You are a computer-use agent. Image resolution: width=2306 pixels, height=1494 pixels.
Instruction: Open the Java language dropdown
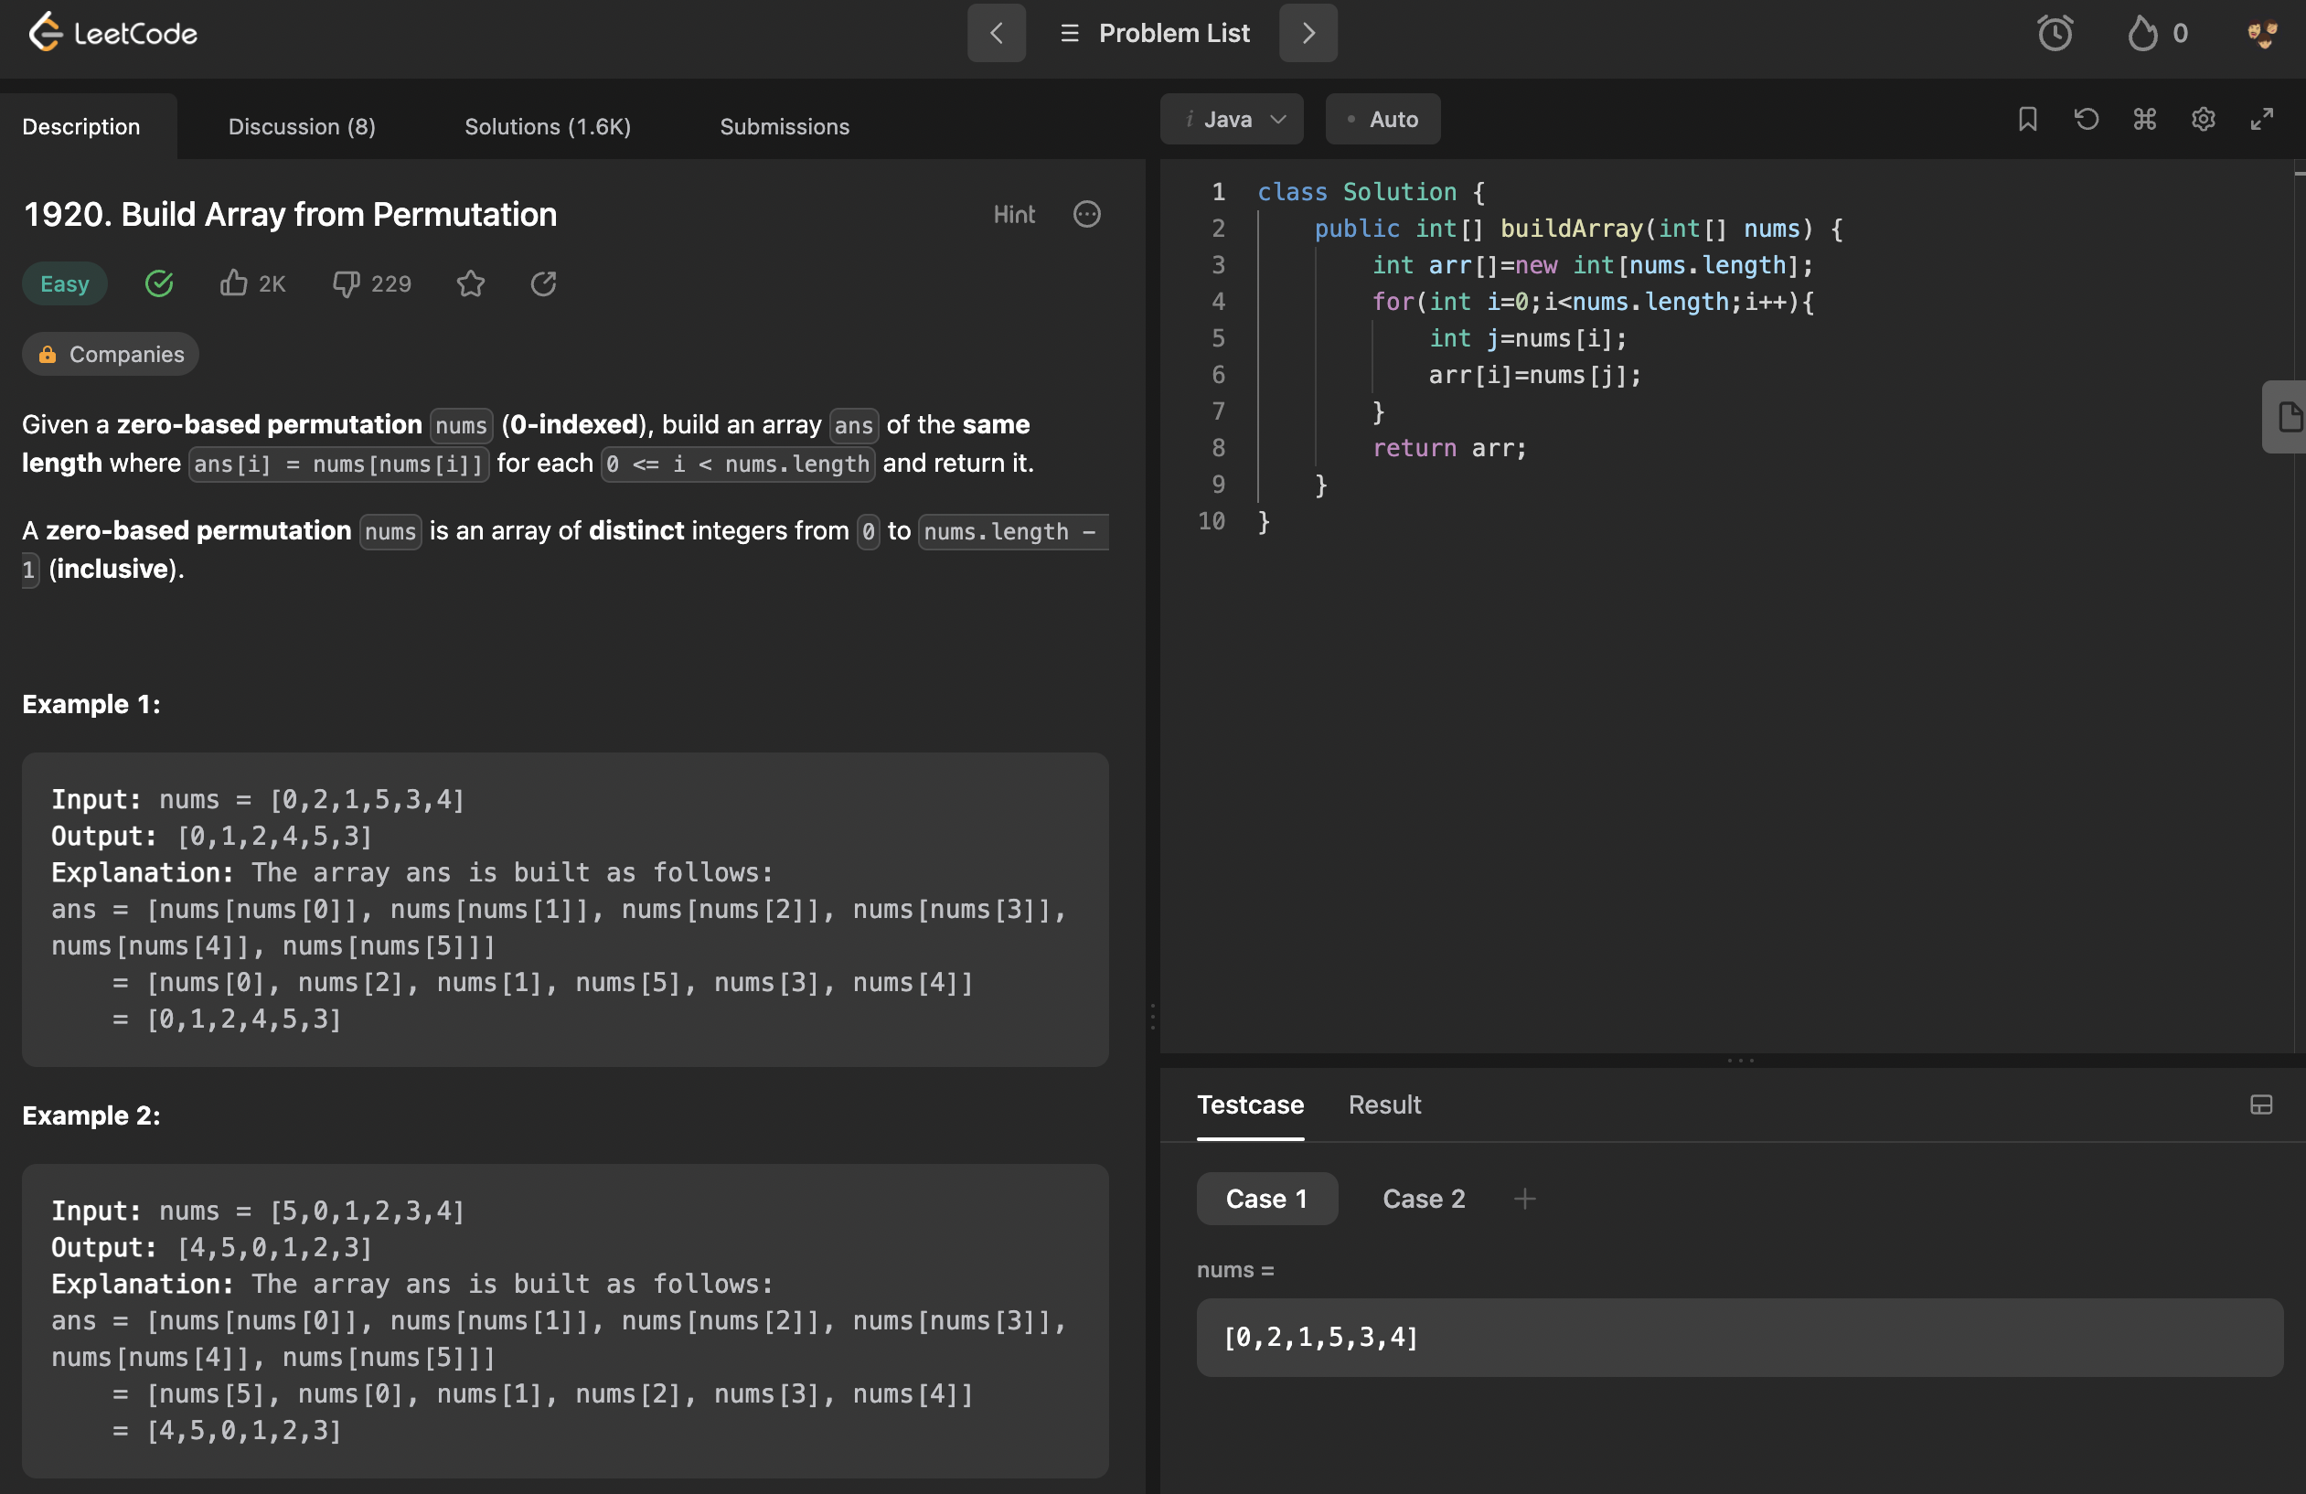tap(1232, 119)
